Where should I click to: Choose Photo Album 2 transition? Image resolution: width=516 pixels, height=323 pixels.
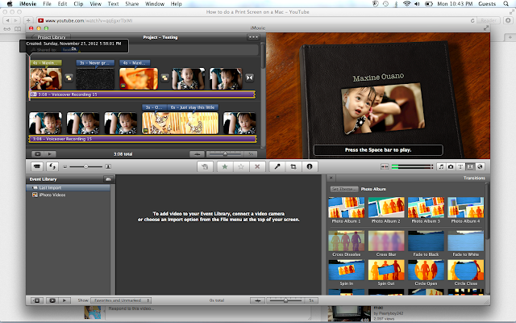click(386, 210)
